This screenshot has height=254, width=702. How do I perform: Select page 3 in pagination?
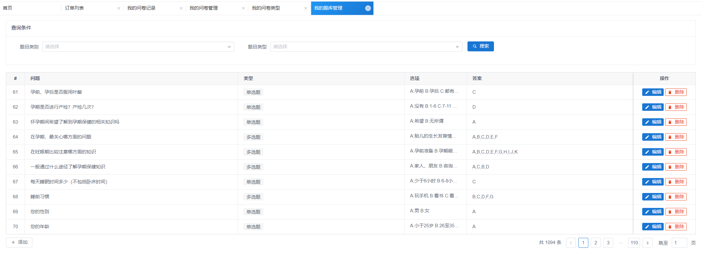coord(608,243)
